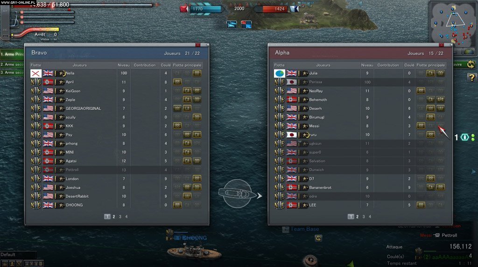Click the blue flag icon below the score
The width and height of the screenshot is (478, 267).
[232, 24]
